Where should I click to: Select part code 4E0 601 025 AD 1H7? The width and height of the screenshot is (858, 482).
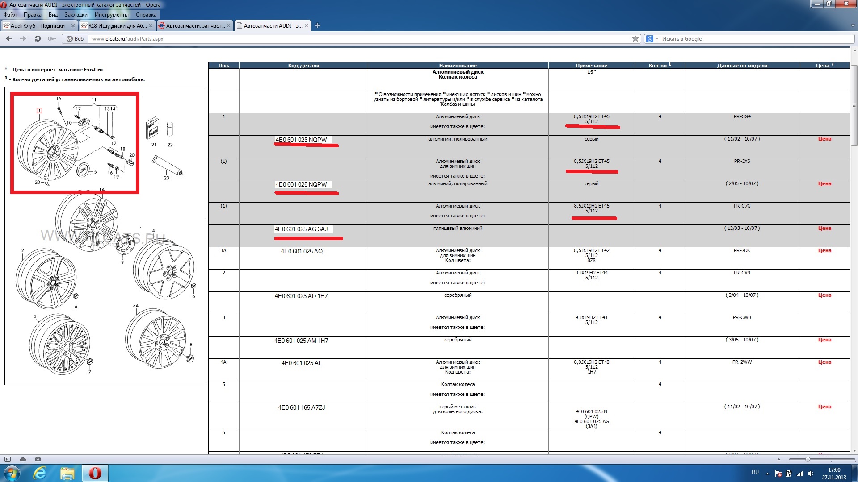point(301,296)
